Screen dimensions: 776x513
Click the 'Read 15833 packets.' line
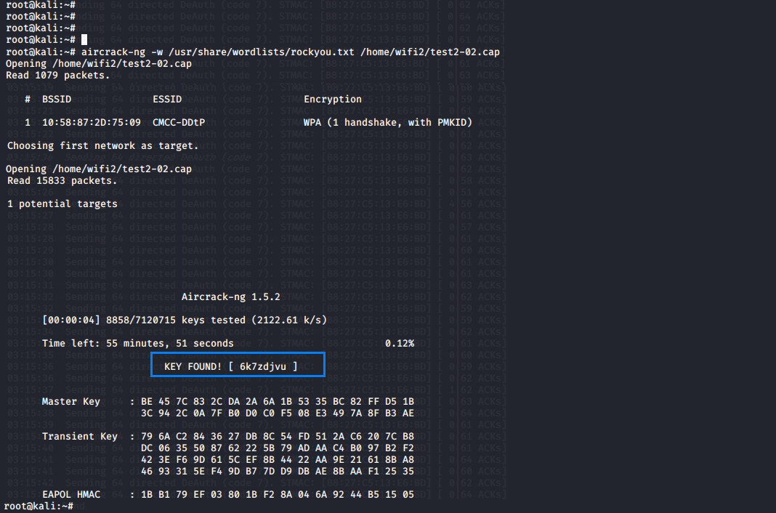point(62,180)
